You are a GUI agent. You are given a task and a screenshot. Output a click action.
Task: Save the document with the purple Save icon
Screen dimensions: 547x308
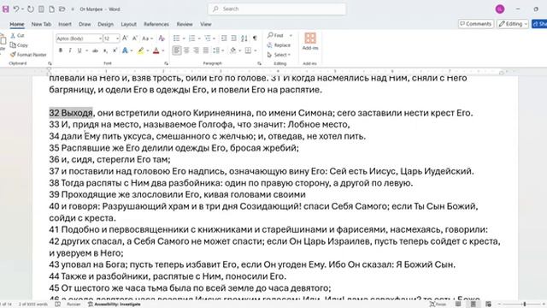click(x=6, y=9)
